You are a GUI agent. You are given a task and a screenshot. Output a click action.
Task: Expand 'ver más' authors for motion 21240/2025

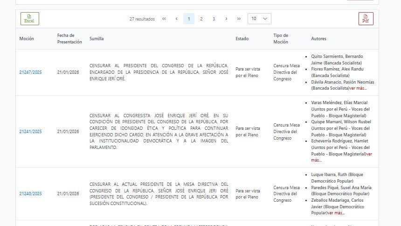336,213
